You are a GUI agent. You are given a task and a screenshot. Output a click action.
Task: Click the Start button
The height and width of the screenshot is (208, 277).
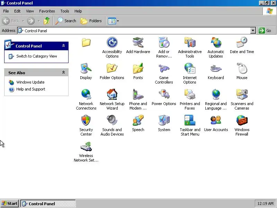pos(10,203)
